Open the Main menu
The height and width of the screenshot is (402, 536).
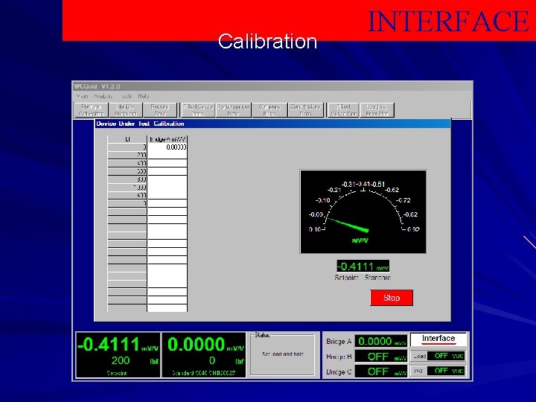[82, 96]
